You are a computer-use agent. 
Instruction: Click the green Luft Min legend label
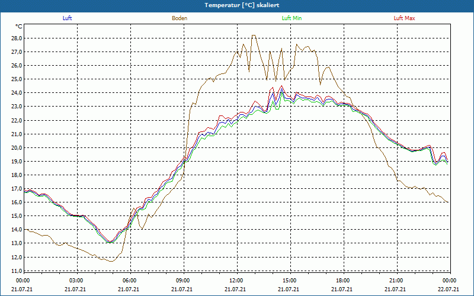pos(292,18)
